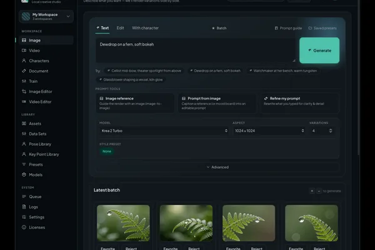The height and width of the screenshot is (250, 375).
Task: Click the Key Point Library icon
Action: [x=24, y=154]
